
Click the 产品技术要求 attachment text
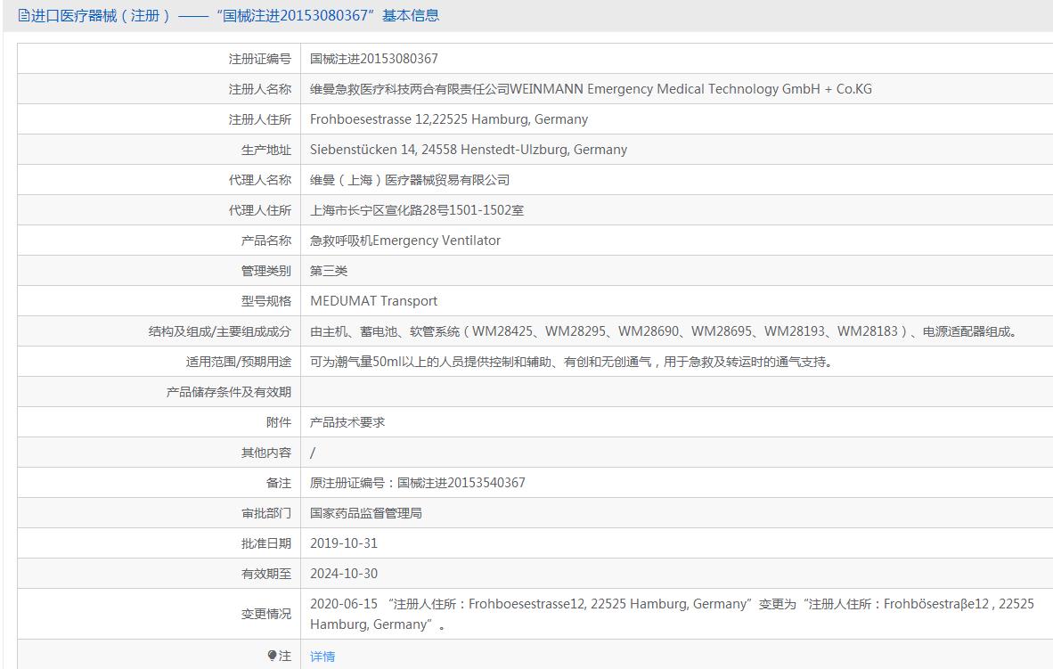[x=347, y=422]
